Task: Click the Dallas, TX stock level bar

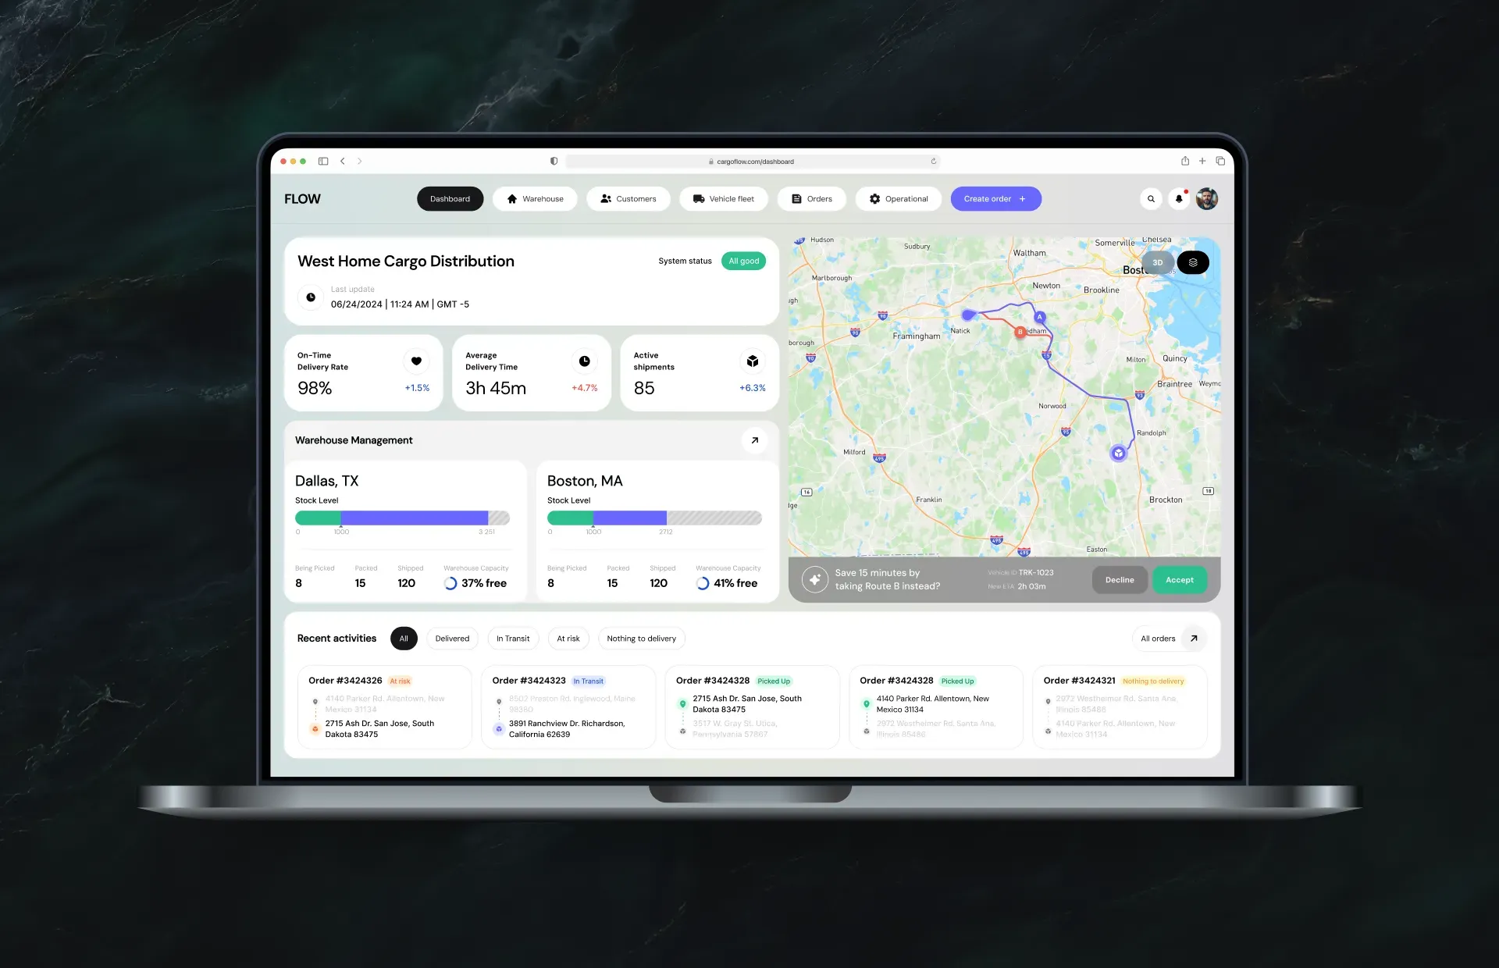Action: click(402, 518)
